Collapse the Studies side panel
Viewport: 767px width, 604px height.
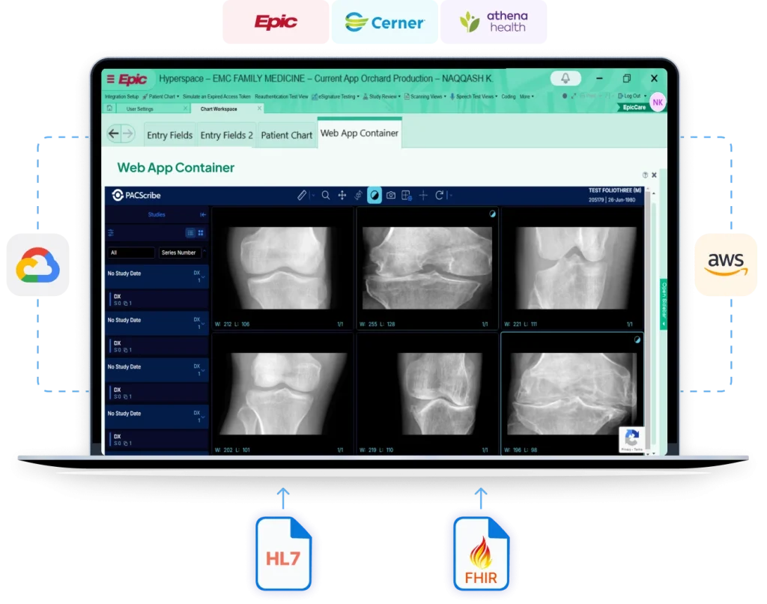coord(203,214)
